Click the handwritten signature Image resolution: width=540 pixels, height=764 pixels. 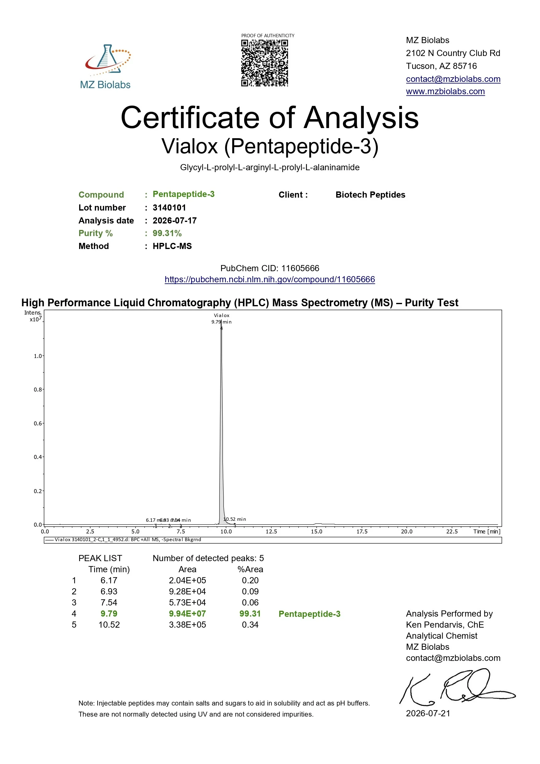[457, 687]
